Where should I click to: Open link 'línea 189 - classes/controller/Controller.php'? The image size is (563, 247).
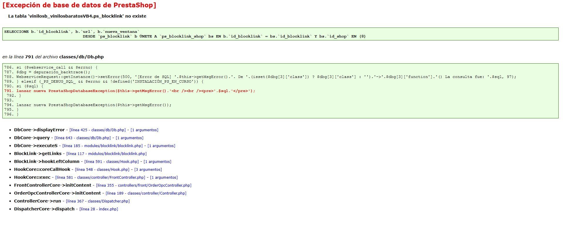[x=146, y=193]
